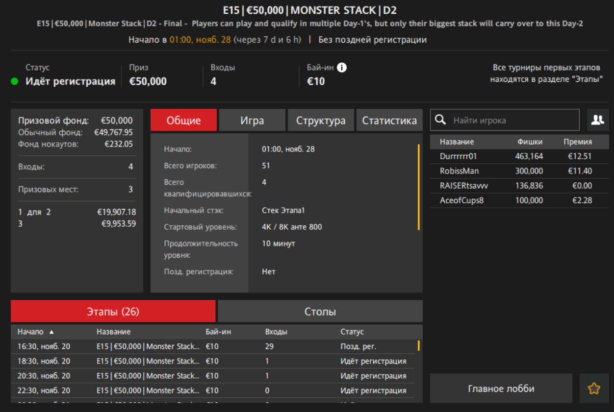The width and height of the screenshot is (614, 412).
Task: Click the Главное лобби button
Action: click(x=501, y=388)
